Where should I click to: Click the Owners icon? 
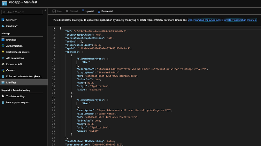click(x=3, y=70)
